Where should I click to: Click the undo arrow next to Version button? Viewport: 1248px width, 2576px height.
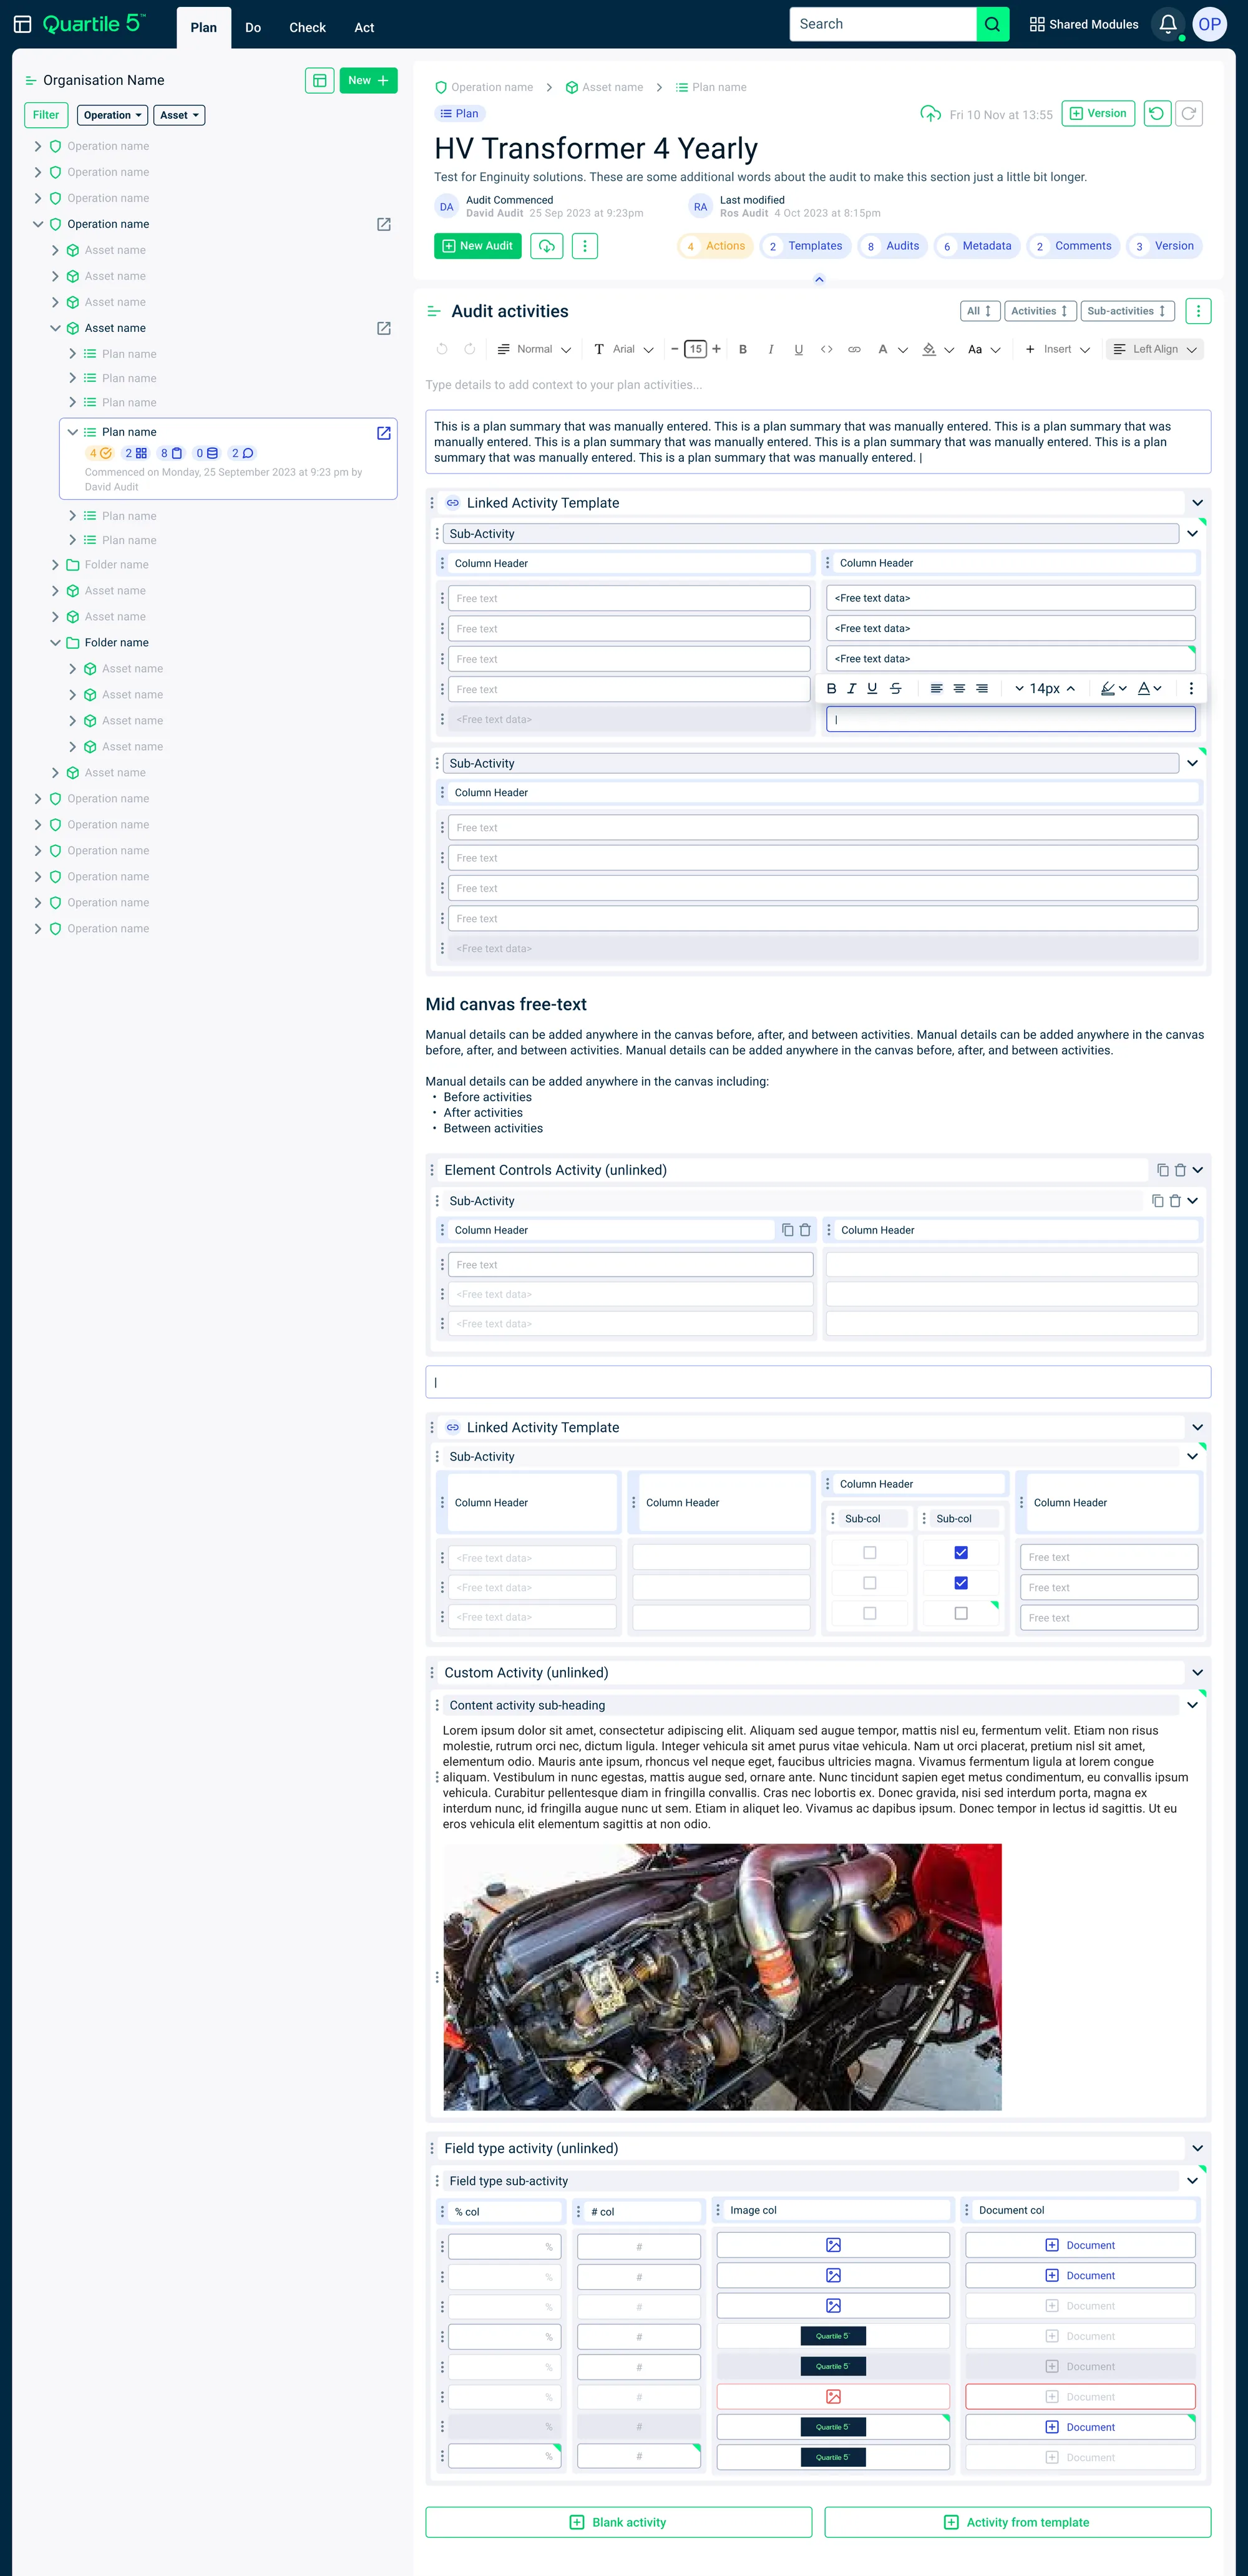(1157, 113)
